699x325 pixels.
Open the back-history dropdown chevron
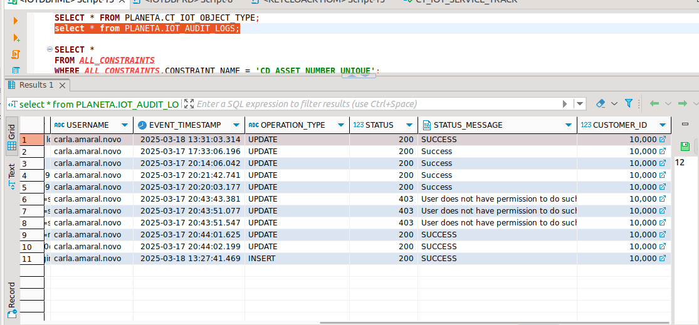[x=668, y=104]
